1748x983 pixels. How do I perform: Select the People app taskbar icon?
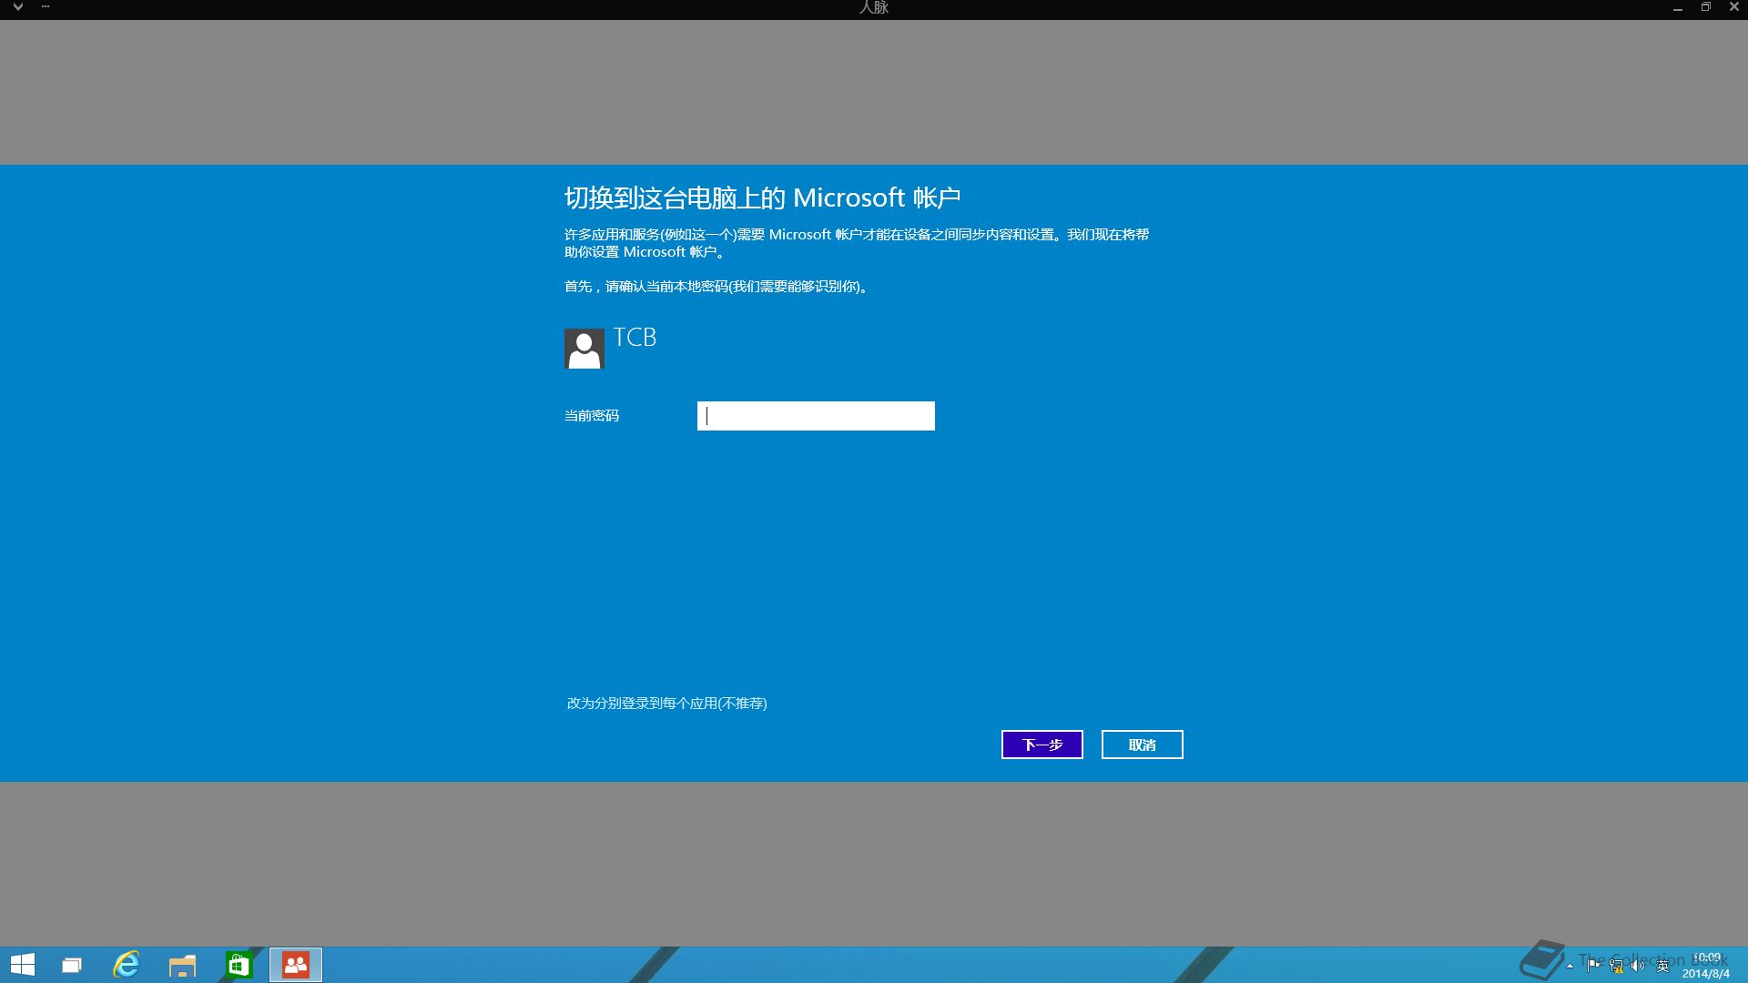pos(296,965)
